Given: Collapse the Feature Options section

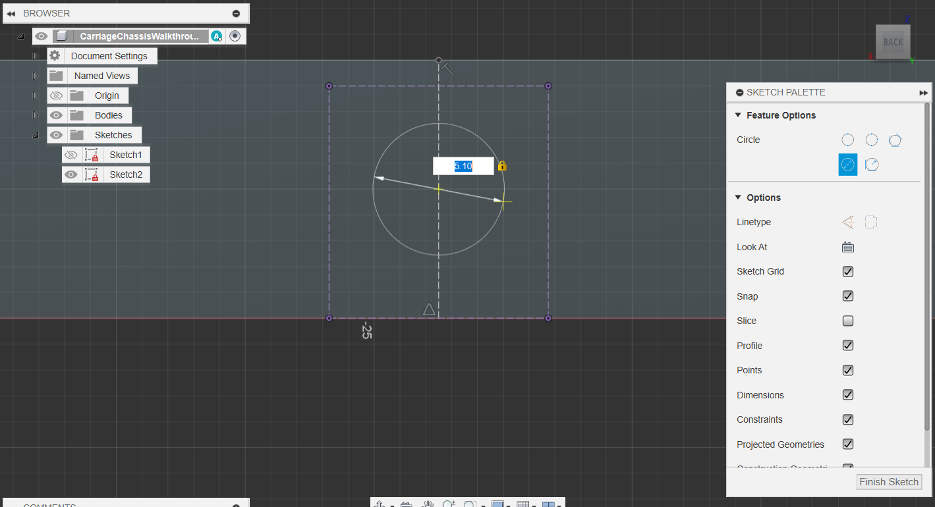Looking at the screenshot, I should [738, 115].
